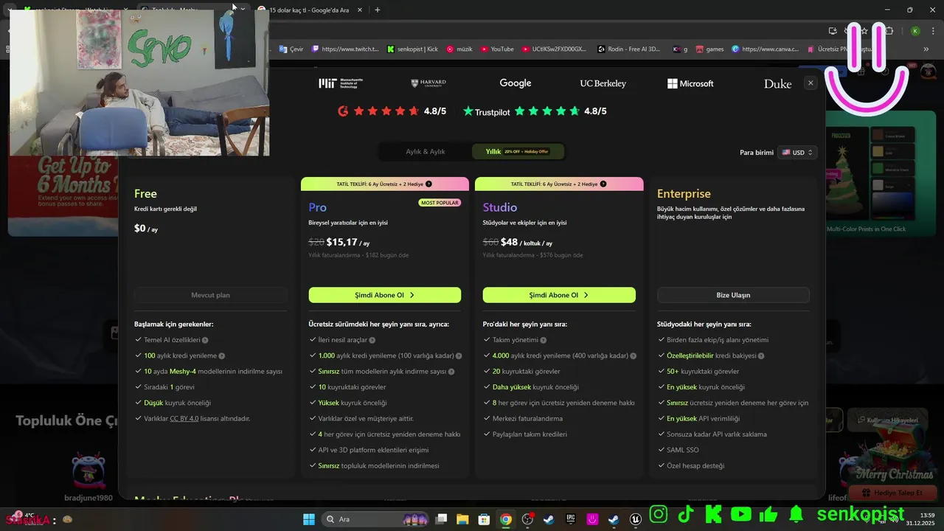This screenshot has height=531, width=944.
Task: Click Şimdi Abone Ol on the Pro plan
Action: (x=384, y=295)
